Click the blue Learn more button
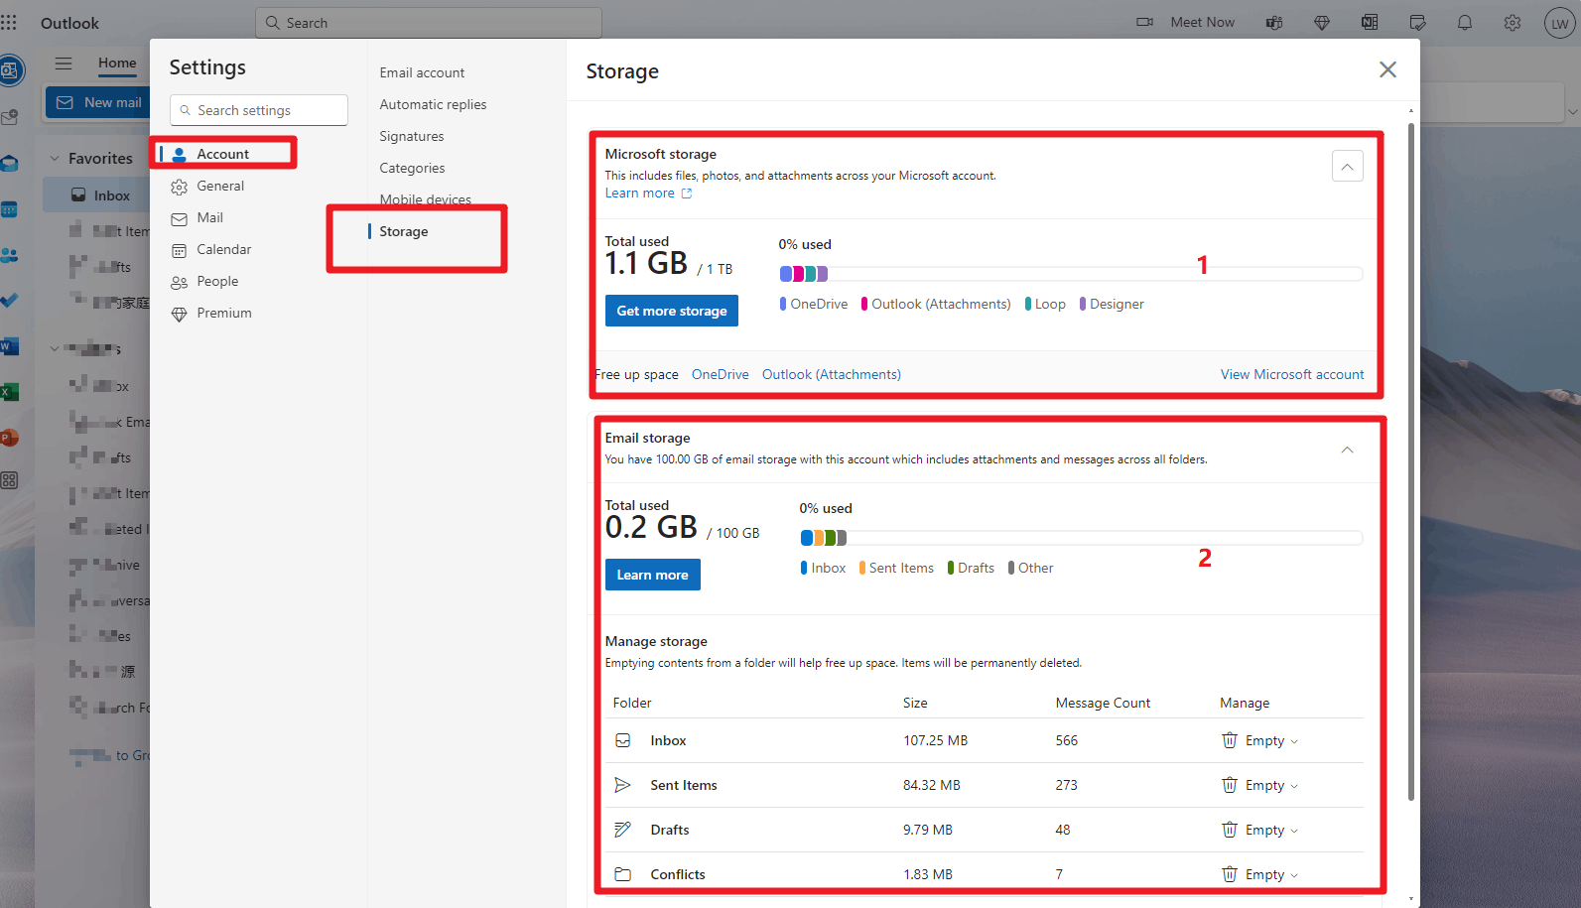The height and width of the screenshot is (908, 1581). (x=652, y=575)
